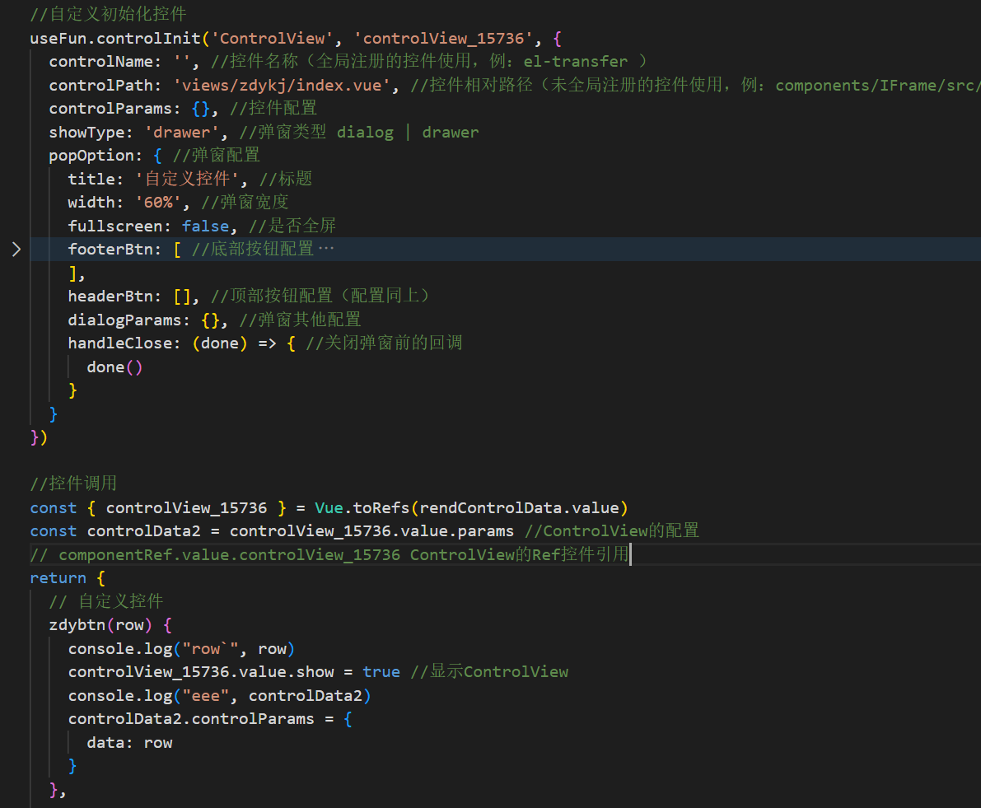
Task: Click the fold ellipsis after 底部按钮配置 comment
Action: point(326,249)
